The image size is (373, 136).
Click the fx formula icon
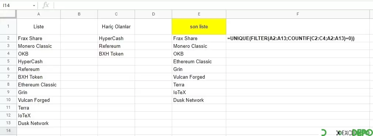(x=46, y=5)
